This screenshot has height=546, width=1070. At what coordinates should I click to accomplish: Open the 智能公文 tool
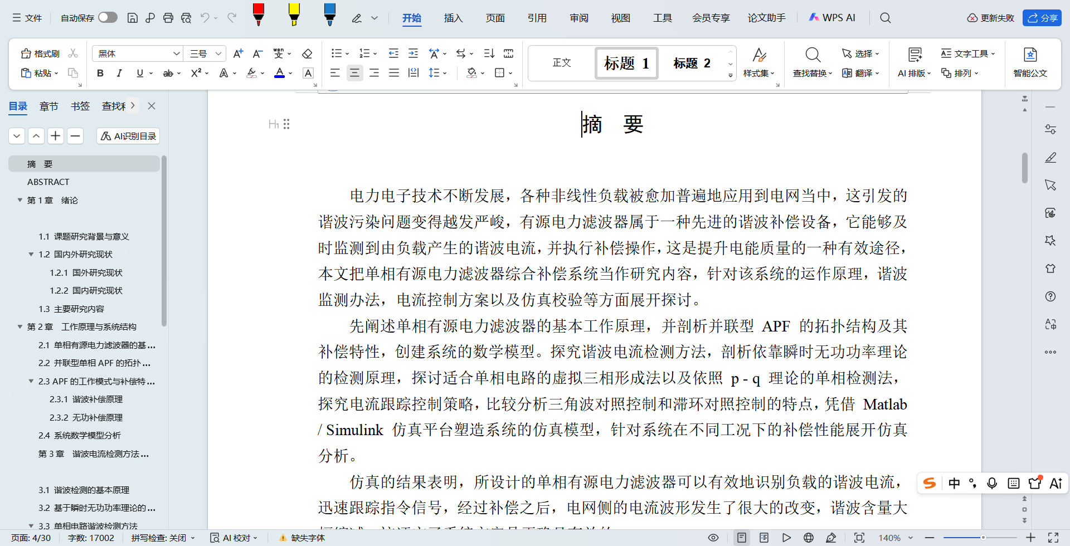[x=1030, y=62]
